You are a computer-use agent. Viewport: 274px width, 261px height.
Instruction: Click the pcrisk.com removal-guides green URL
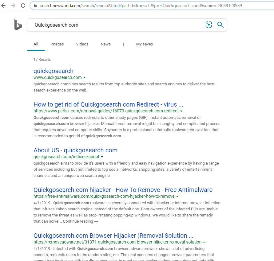pos(106,111)
